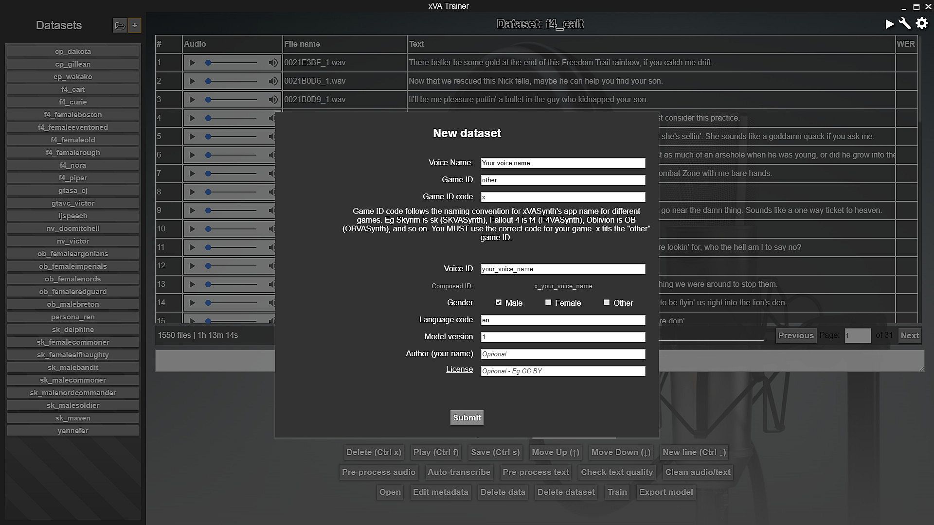Play audio in row 3

click(192, 100)
